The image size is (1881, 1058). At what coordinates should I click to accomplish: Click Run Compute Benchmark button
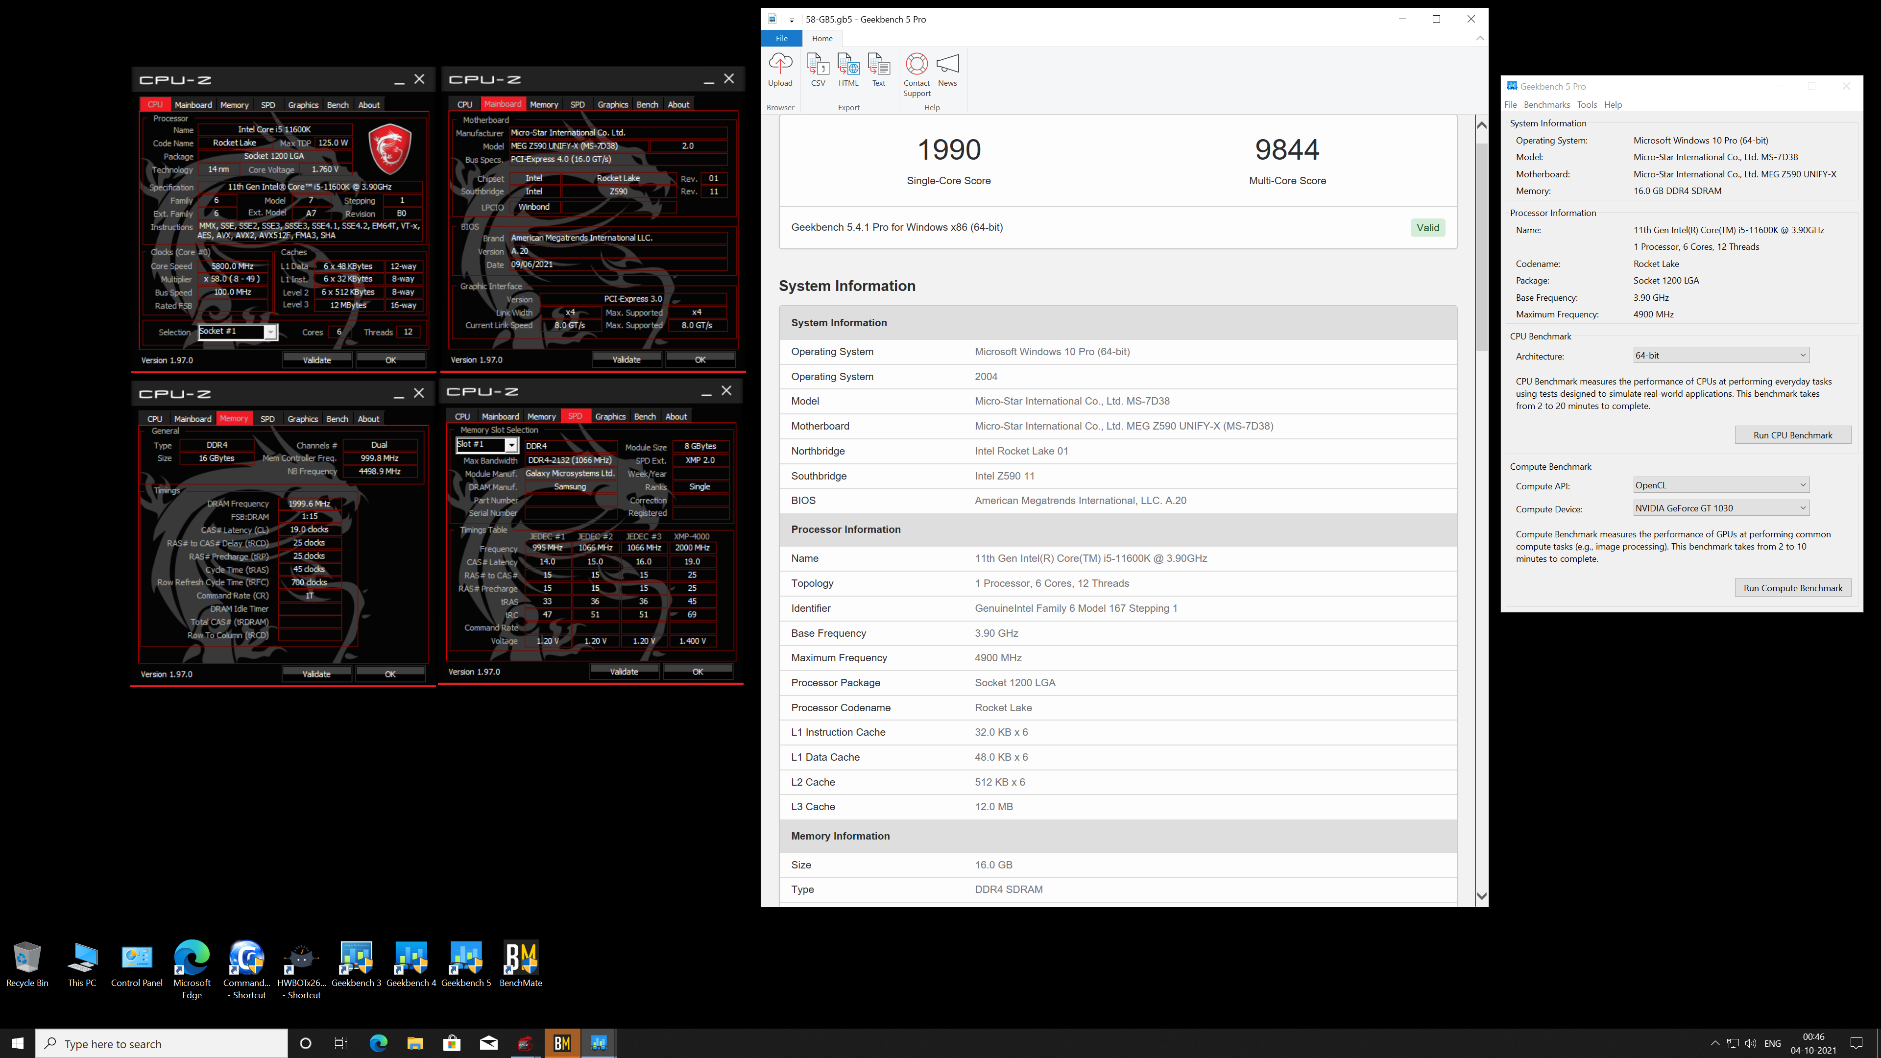click(1793, 588)
